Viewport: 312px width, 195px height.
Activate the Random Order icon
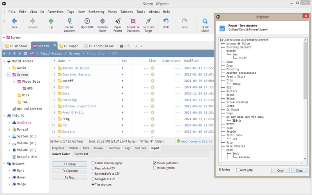pos(103,21)
